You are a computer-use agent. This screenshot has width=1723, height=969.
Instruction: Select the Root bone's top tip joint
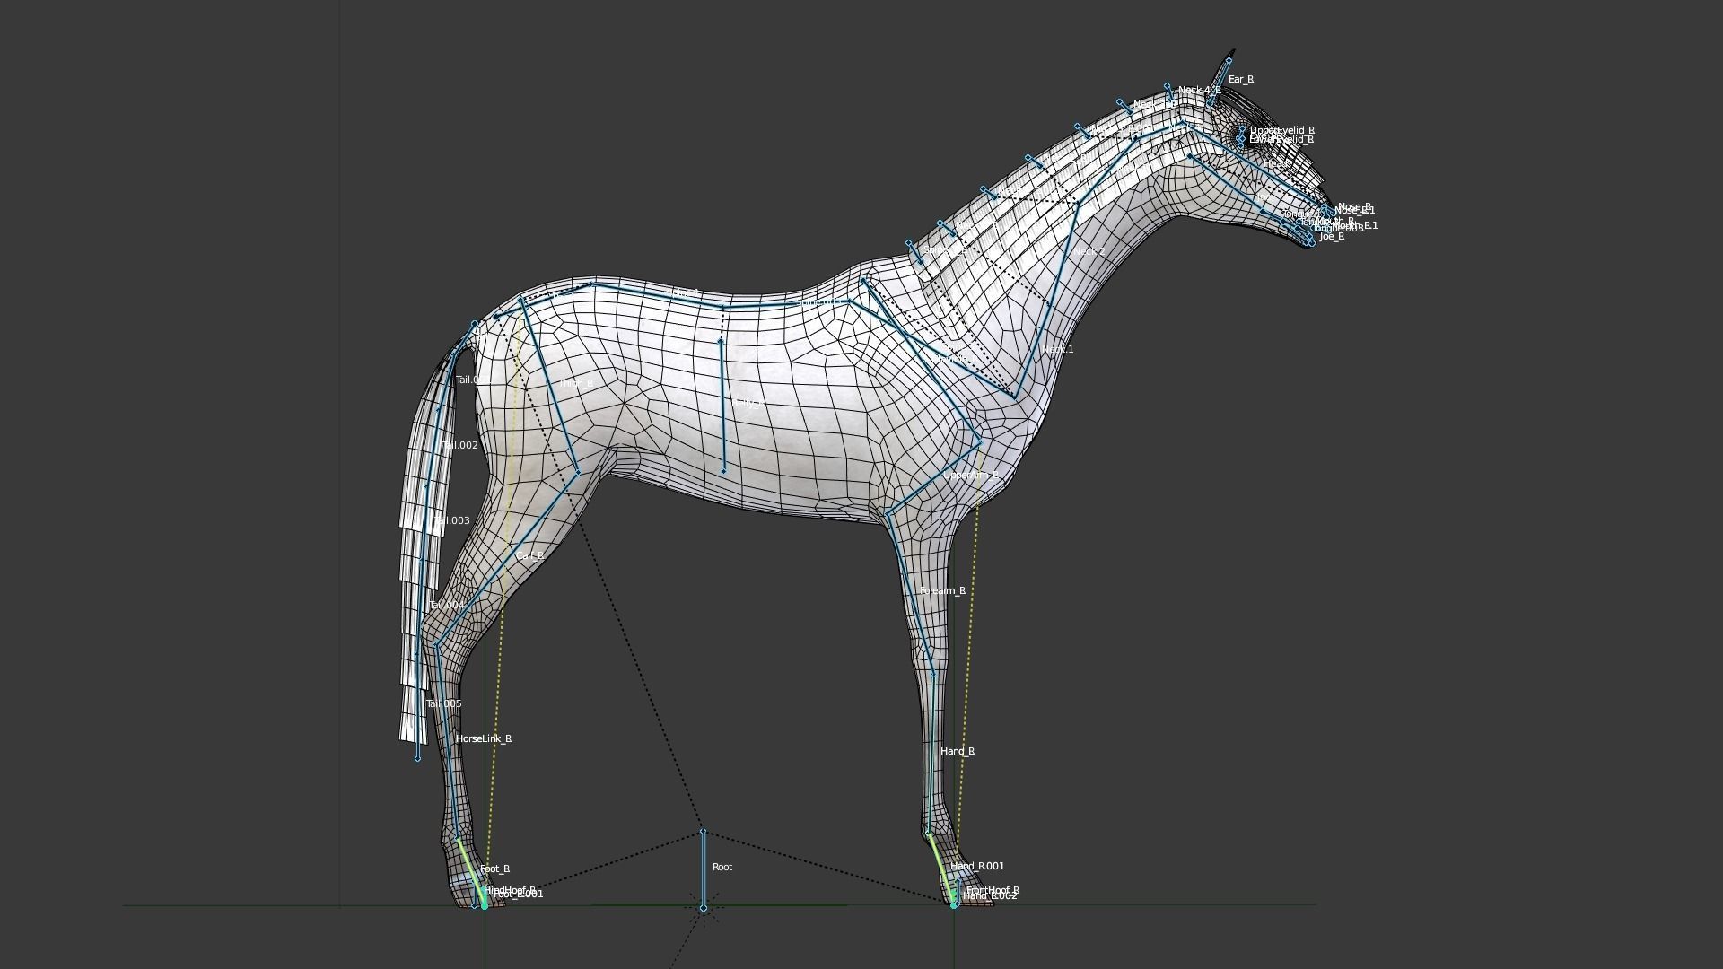[x=703, y=831]
